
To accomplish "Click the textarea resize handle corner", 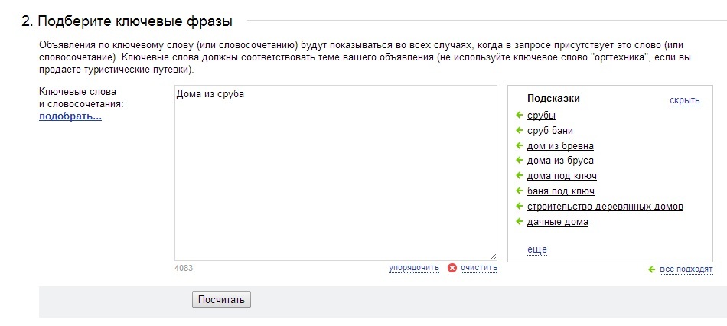I will pos(493,256).
